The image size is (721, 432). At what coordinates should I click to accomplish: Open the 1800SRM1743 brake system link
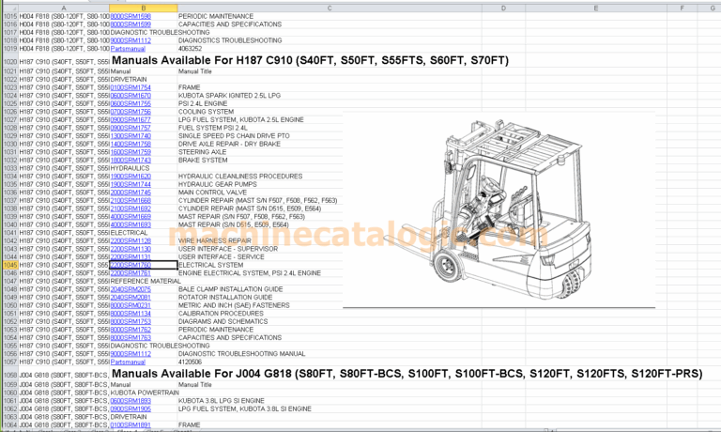coord(130,160)
